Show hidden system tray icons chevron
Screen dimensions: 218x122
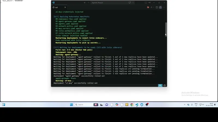point(185,105)
